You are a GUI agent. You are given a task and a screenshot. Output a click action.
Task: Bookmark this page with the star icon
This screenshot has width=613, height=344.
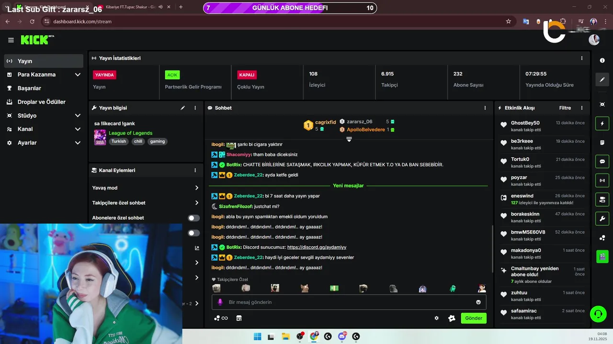pos(509,21)
